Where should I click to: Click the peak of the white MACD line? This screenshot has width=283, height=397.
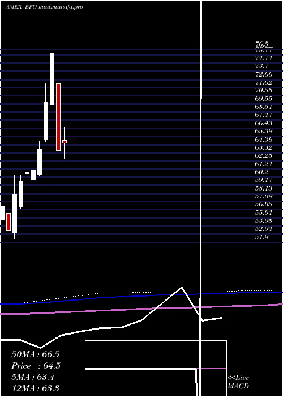pyautogui.click(x=182, y=288)
